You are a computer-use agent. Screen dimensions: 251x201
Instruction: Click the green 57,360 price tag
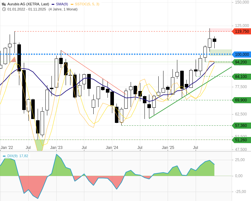[x=241, y=125]
